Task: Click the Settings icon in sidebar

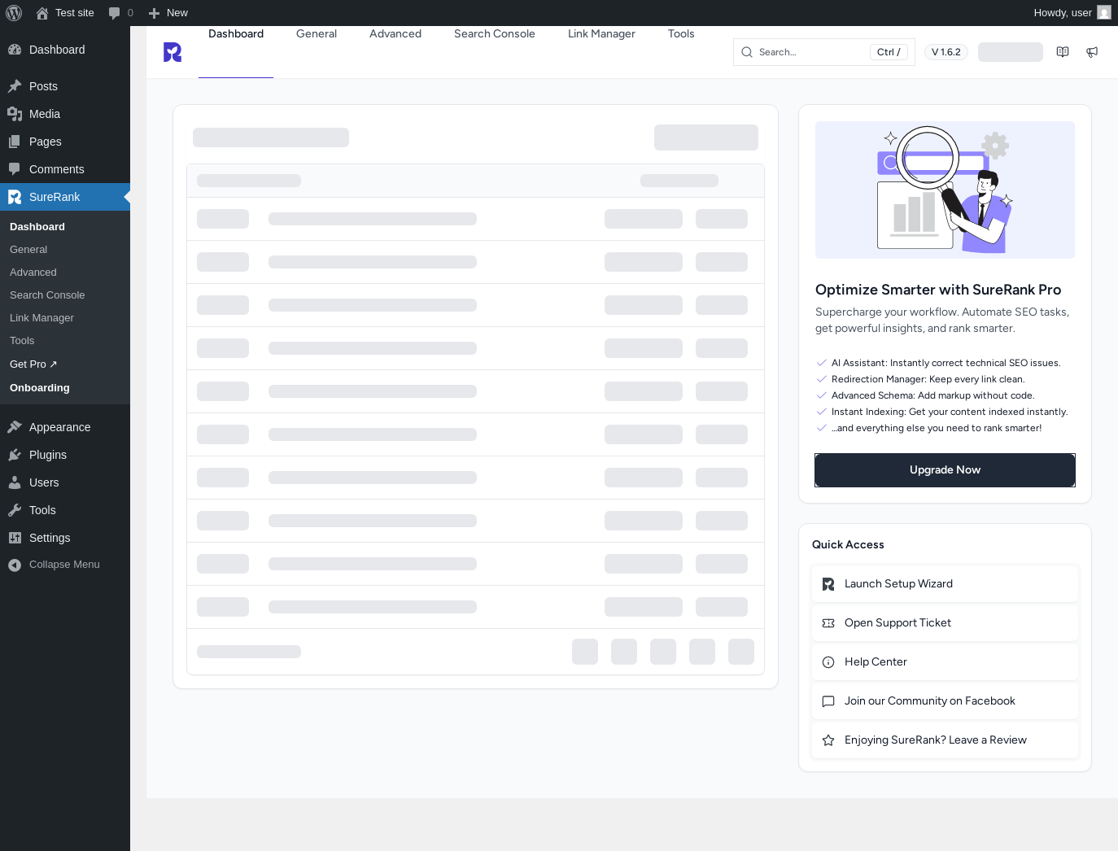Action: 15,538
